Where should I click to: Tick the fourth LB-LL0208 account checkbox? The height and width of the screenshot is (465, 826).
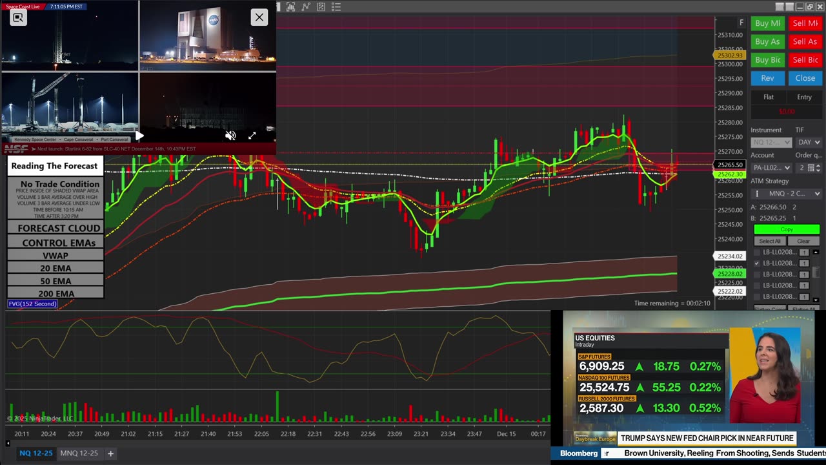coord(757,285)
